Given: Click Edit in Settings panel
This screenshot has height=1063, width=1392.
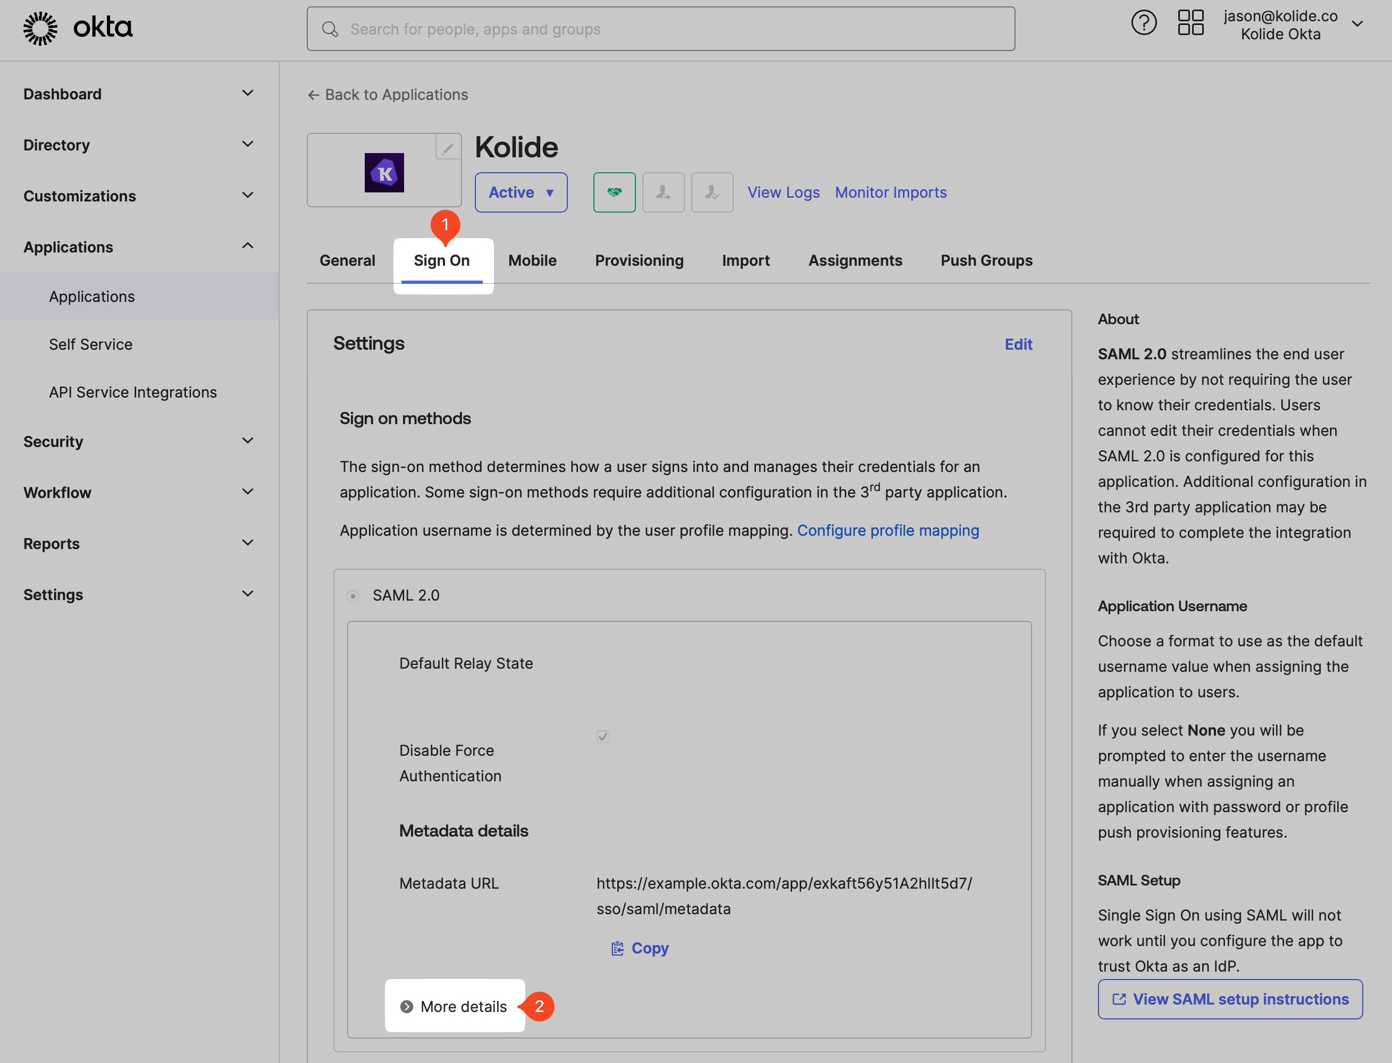Looking at the screenshot, I should click(1019, 344).
